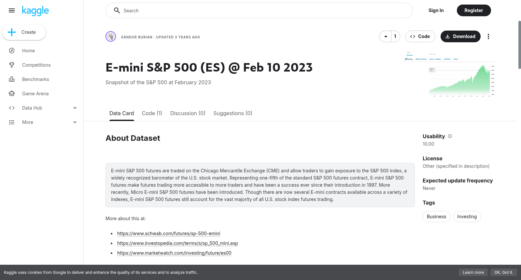Click Sándor Burian's avatar

[x=111, y=36]
